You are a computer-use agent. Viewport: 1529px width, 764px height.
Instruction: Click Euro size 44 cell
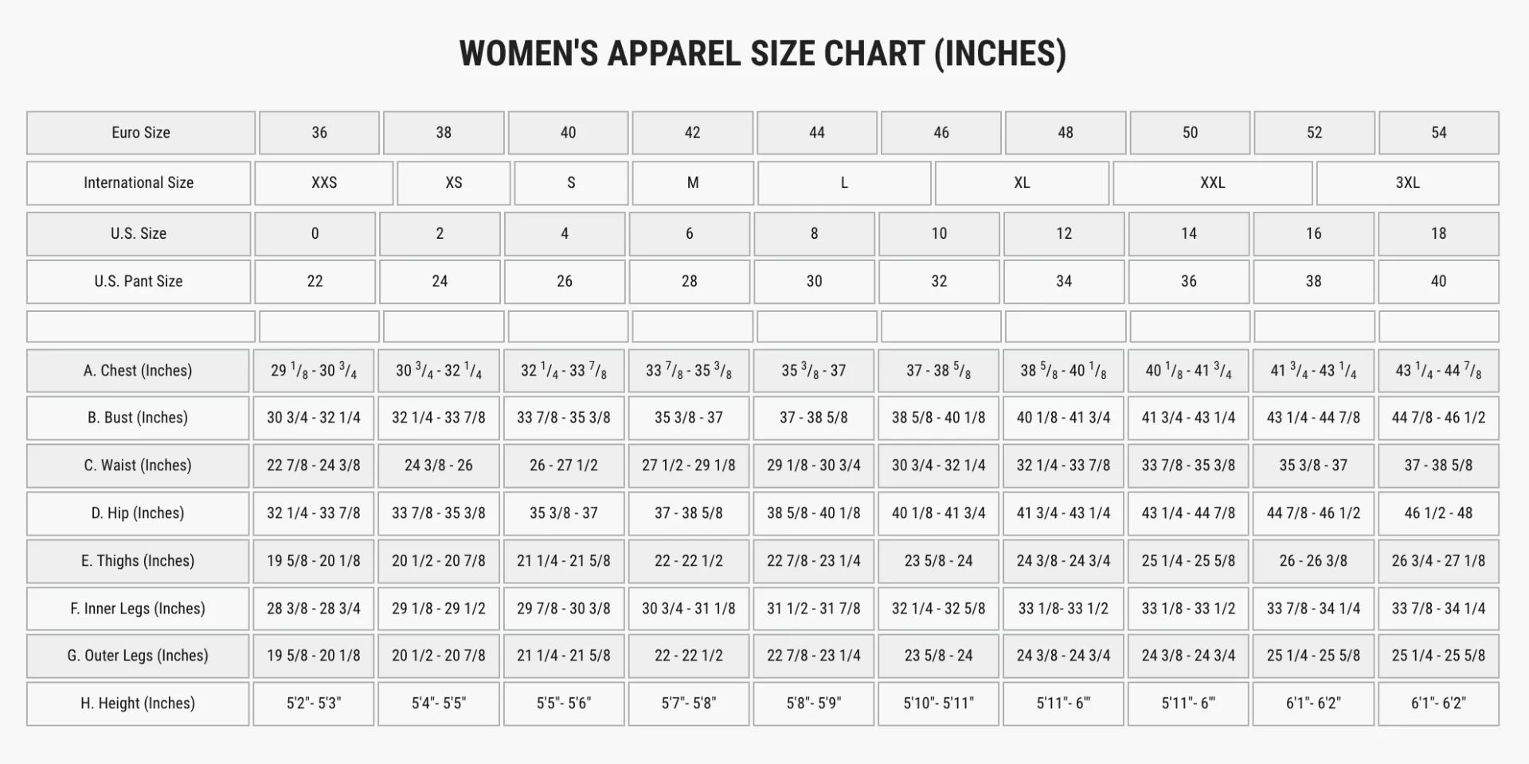pyautogui.click(x=816, y=133)
